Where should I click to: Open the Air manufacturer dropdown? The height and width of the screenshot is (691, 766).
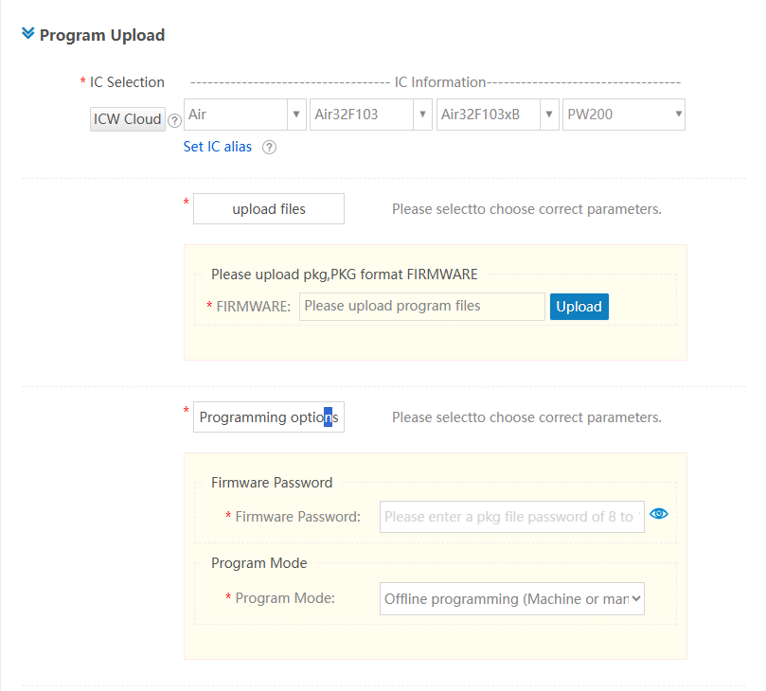point(244,115)
